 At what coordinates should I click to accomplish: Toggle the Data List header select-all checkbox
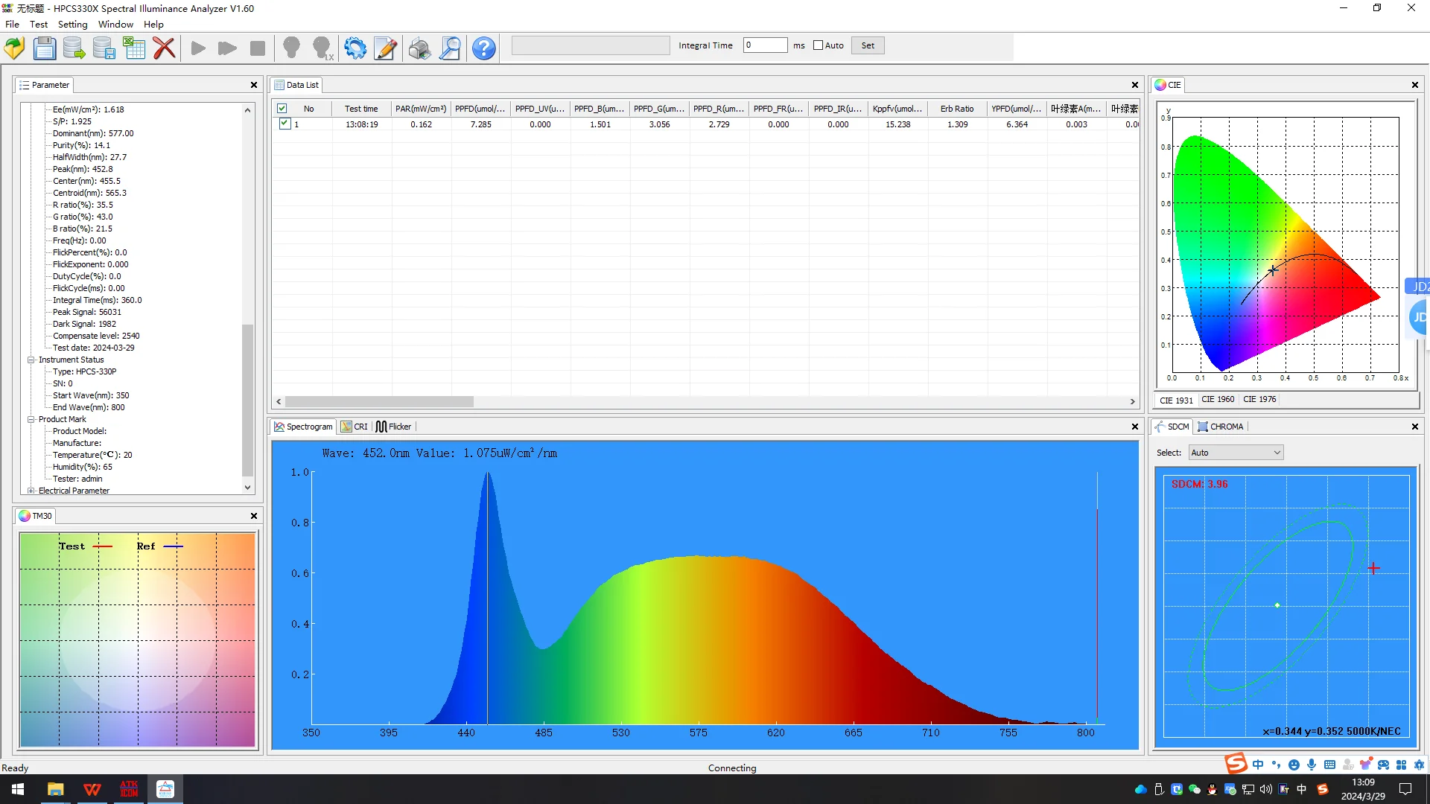[282, 109]
